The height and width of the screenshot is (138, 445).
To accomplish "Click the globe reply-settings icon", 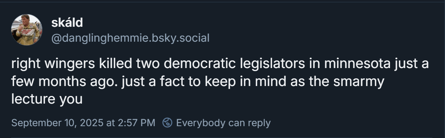I will pyautogui.click(x=167, y=123).
